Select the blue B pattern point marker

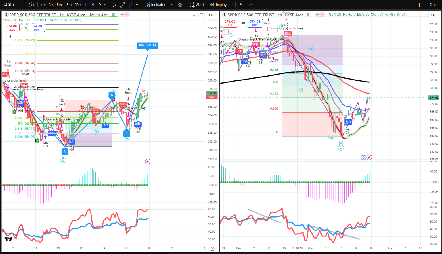[x=112, y=95]
